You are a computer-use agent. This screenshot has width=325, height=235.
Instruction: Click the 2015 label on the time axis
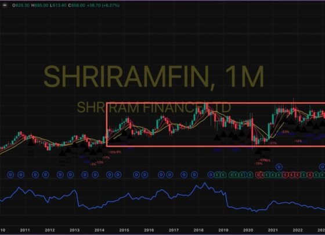[x=124, y=230]
